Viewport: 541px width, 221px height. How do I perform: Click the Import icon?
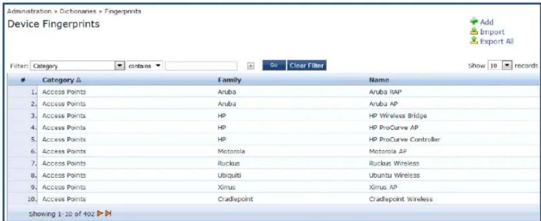[x=474, y=31]
